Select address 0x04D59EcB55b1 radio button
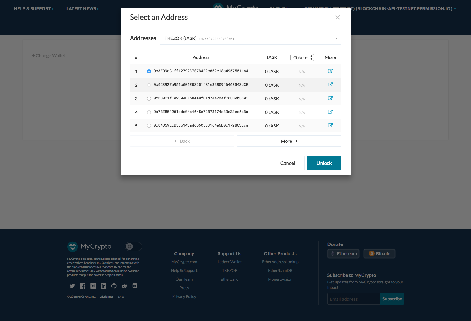Image resolution: width=471 pixels, height=321 pixels. point(149,126)
